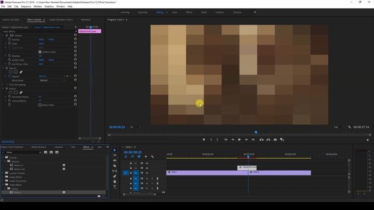Toggle animation stopwatch for Scale
The image size is (374, 210).
[x=9, y=44]
